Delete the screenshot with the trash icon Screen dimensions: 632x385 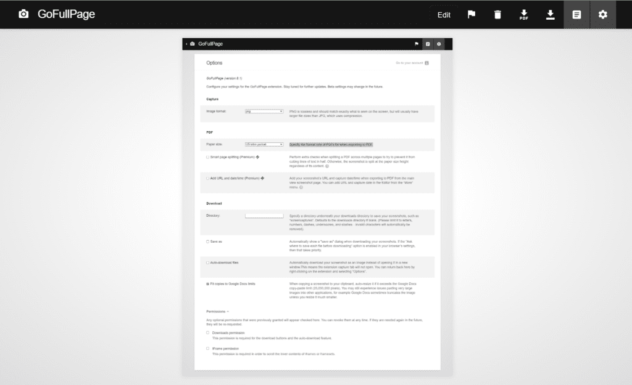pos(497,15)
